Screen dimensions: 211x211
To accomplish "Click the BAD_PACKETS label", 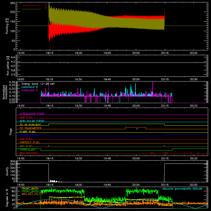I will [x=29, y=153].
